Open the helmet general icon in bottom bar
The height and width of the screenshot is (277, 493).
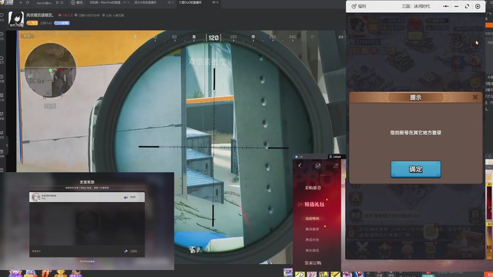[x=385, y=249]
